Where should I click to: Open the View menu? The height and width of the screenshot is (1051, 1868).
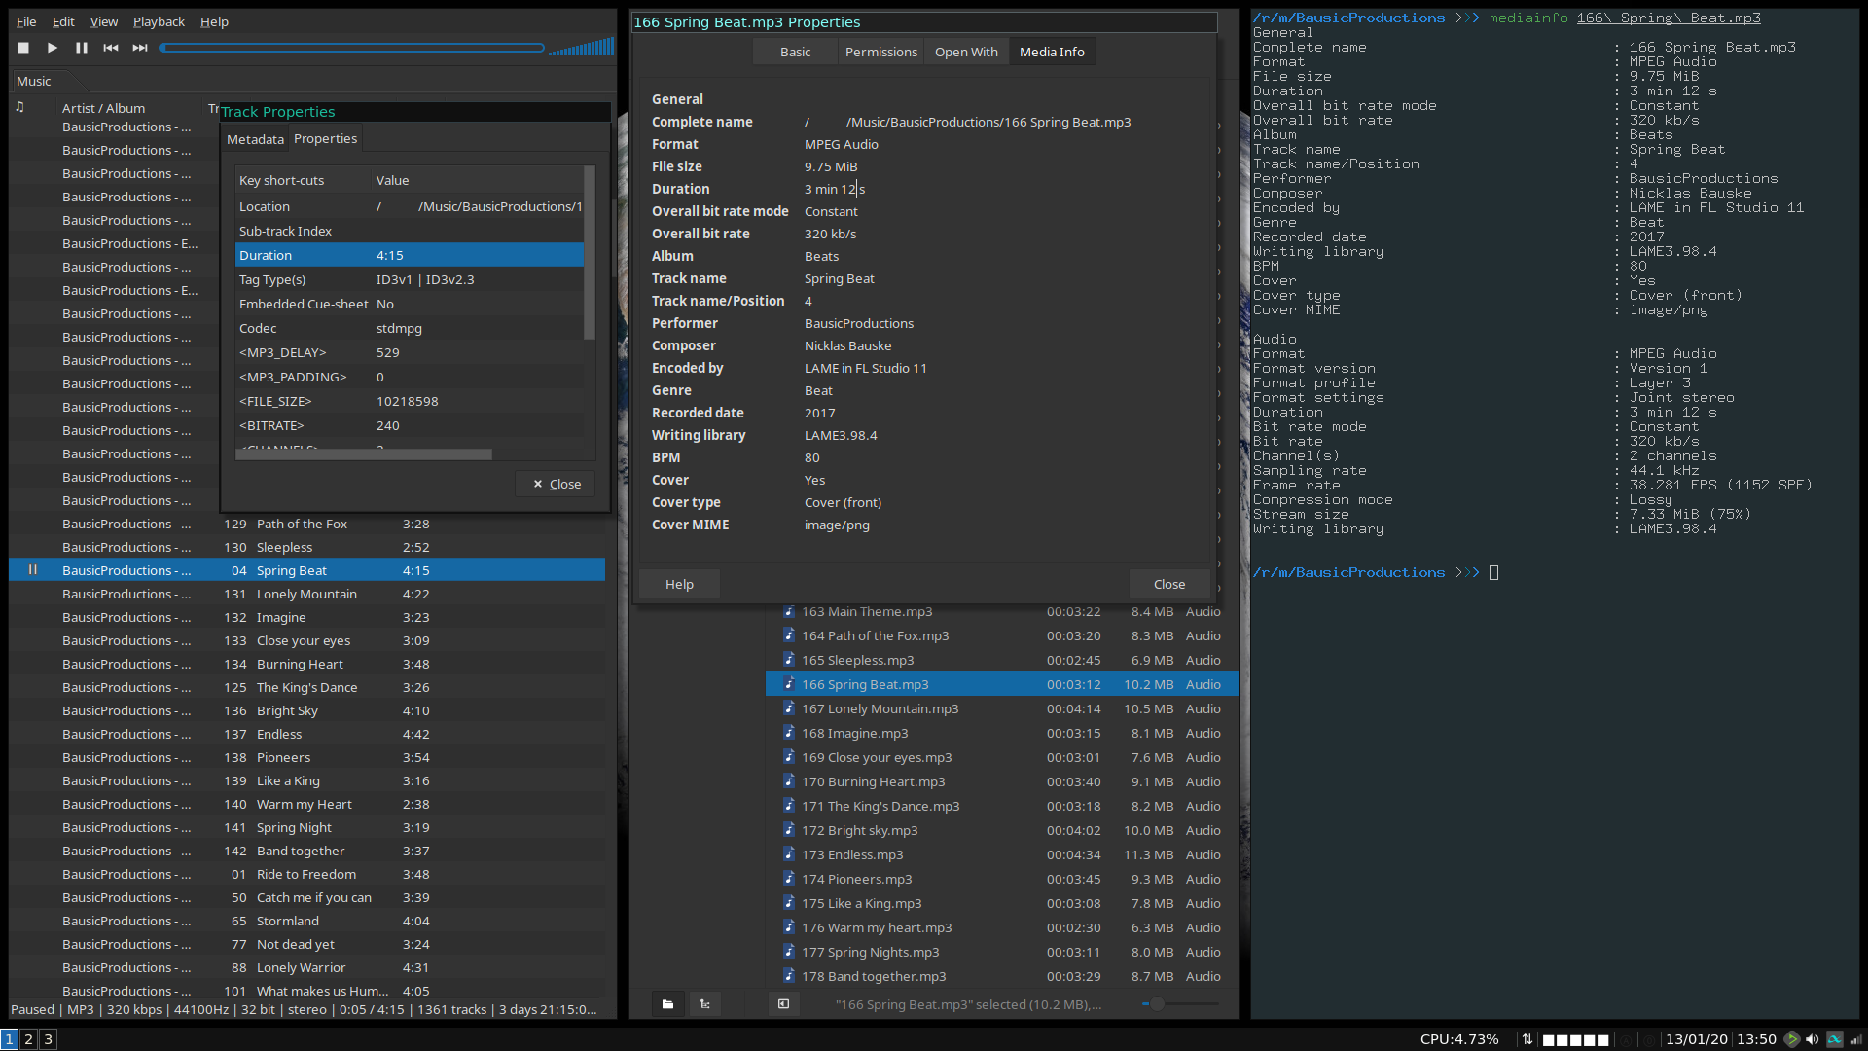point(103,21)
